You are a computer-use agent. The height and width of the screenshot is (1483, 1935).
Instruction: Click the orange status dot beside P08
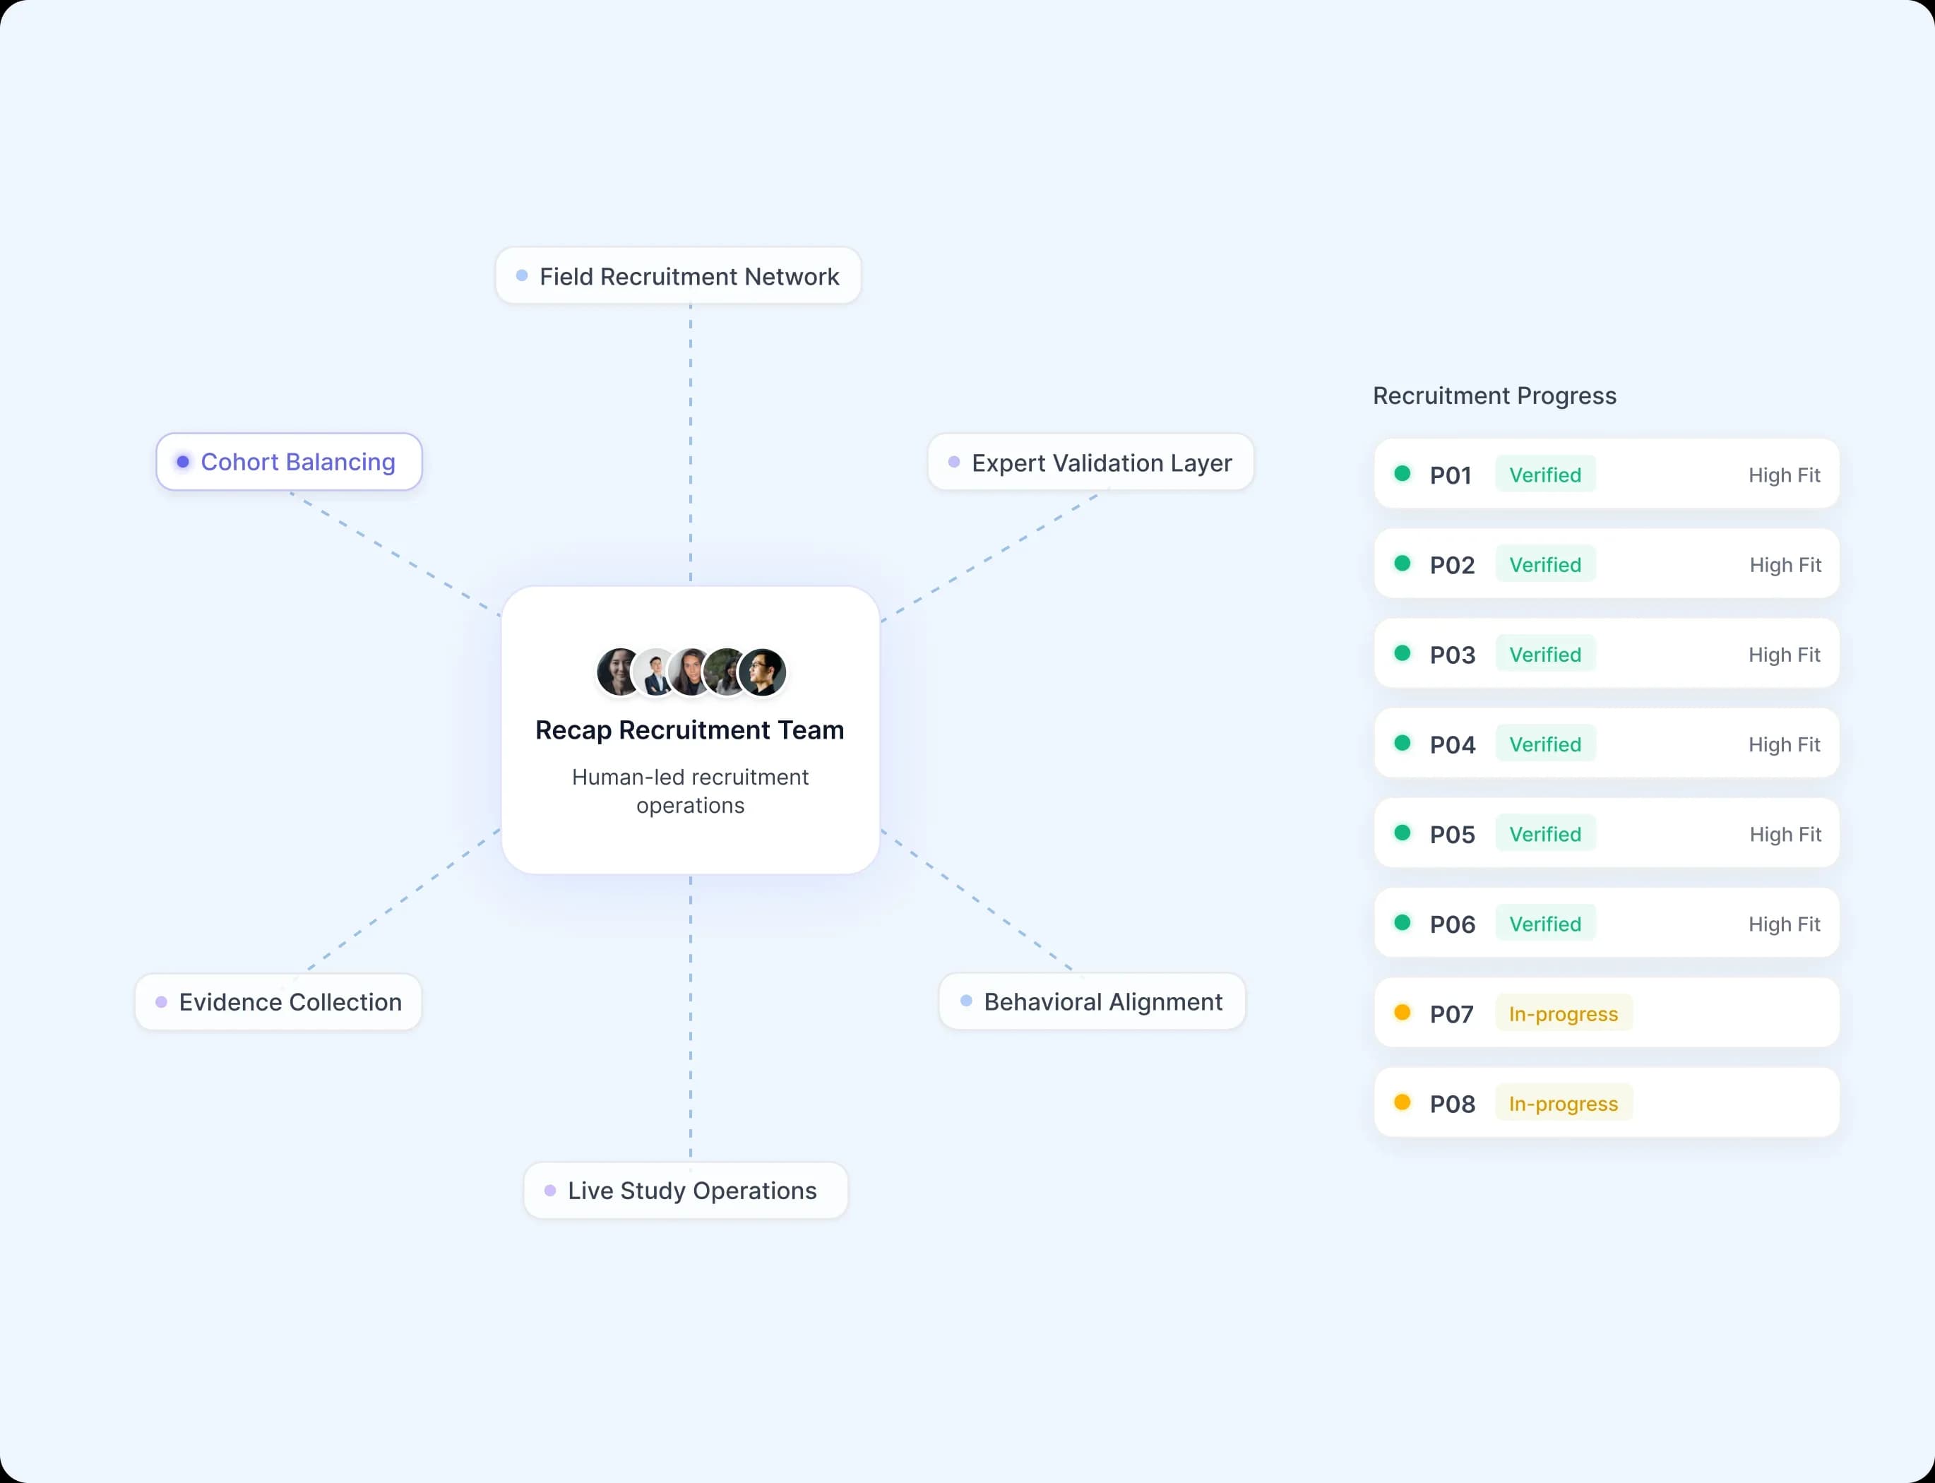pyautogui.click(x=1402, y=1102)
